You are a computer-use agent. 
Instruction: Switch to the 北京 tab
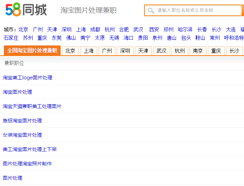click(x=70, y=51)
